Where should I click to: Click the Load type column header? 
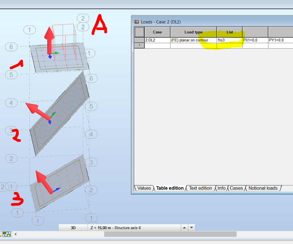pos(193,32)
